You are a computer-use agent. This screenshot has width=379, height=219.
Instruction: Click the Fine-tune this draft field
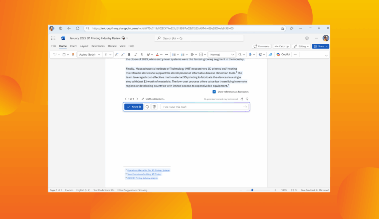[x=204, y=107]
